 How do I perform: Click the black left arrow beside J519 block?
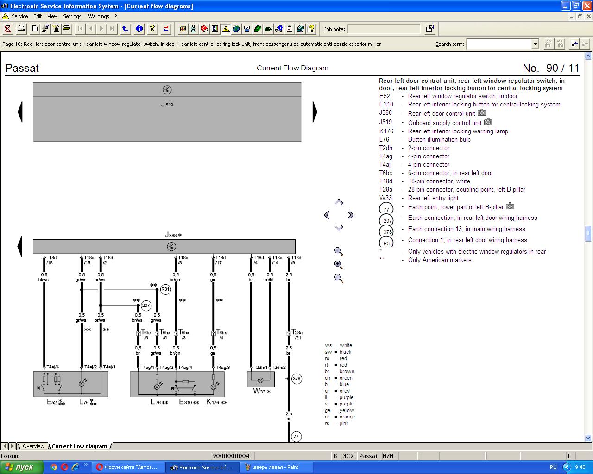(x=20, y=112)
